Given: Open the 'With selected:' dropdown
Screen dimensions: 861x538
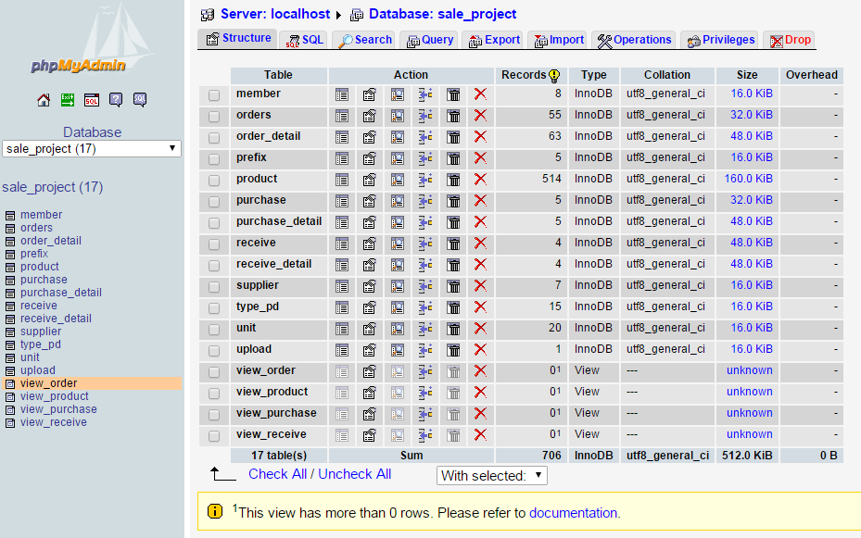Looking at the screenshot, I should pyautogui.click(x=492, y=475).
